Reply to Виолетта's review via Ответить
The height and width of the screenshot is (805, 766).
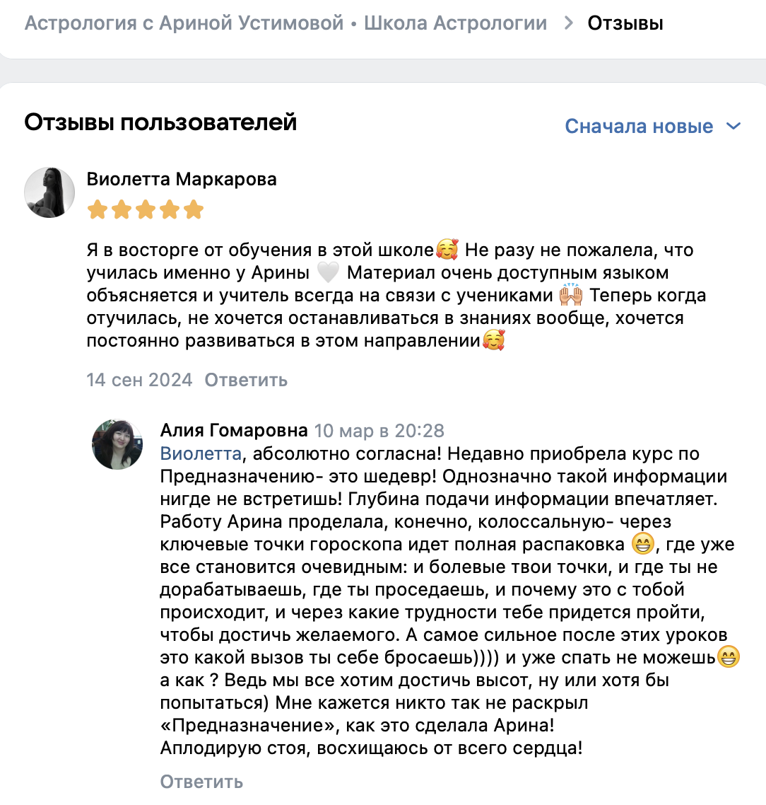[x=245, y=380]
